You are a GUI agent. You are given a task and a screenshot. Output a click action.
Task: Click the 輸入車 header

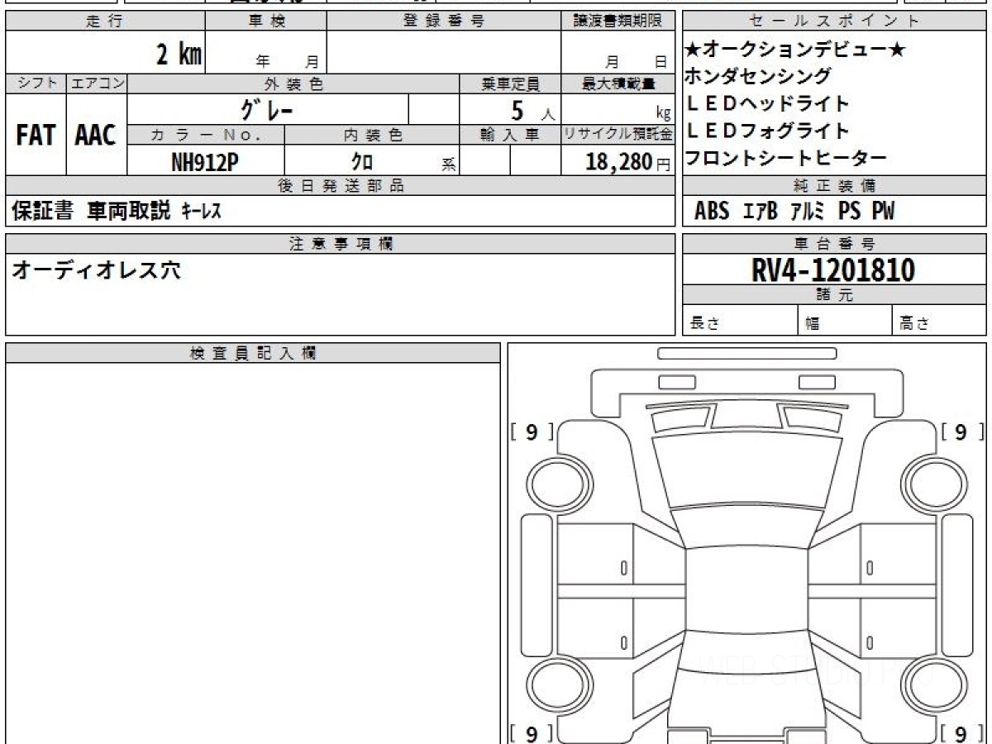(510, 136)
